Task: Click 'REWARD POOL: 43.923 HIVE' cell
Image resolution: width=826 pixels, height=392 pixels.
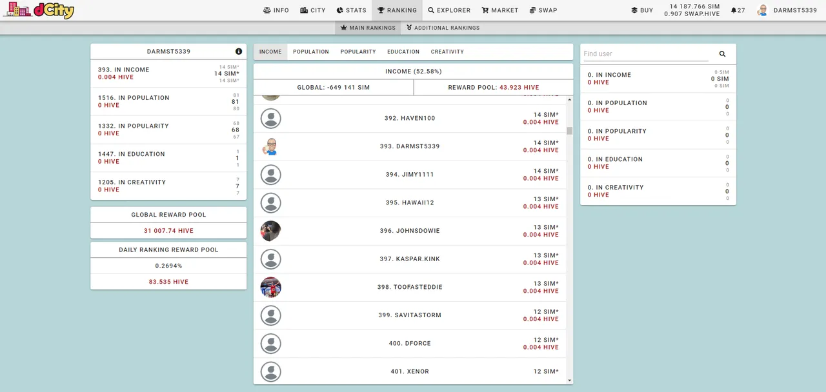Action: pyautogui.click(x=494, y=87)
